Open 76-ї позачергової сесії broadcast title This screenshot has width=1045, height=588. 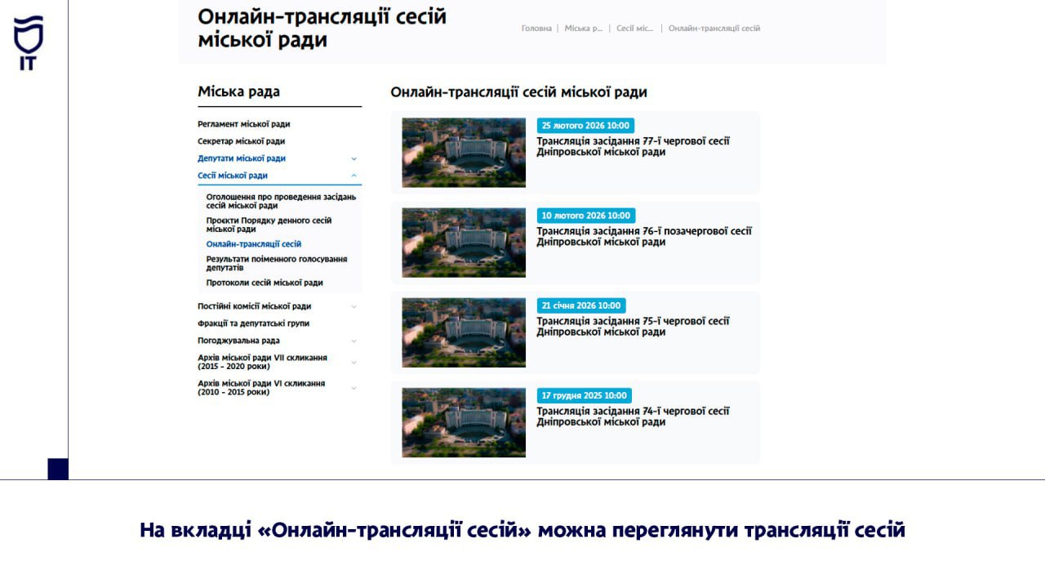tap(643, 236)
